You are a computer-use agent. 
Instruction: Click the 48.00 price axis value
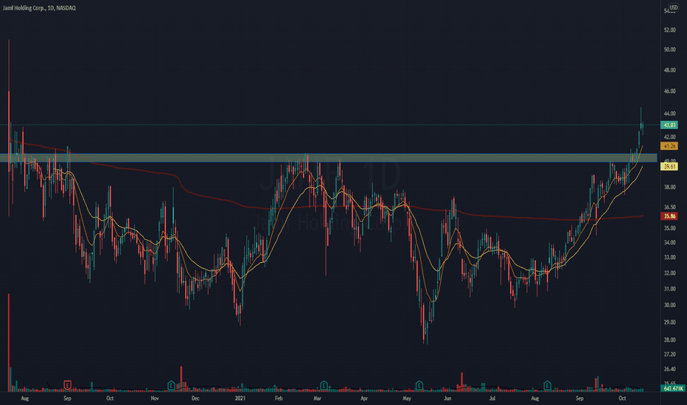(669, 70)
